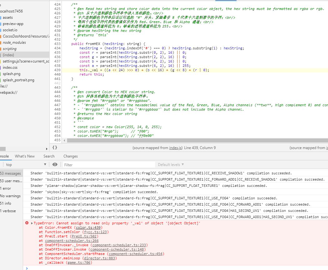Open splash_portrait.png file
The width and height of the screenshot is (328, 270).
click(18, 80)
